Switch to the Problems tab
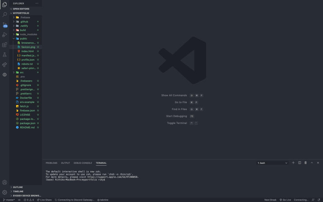Screen dimensions: 323x202 click(x=51, y=163)
